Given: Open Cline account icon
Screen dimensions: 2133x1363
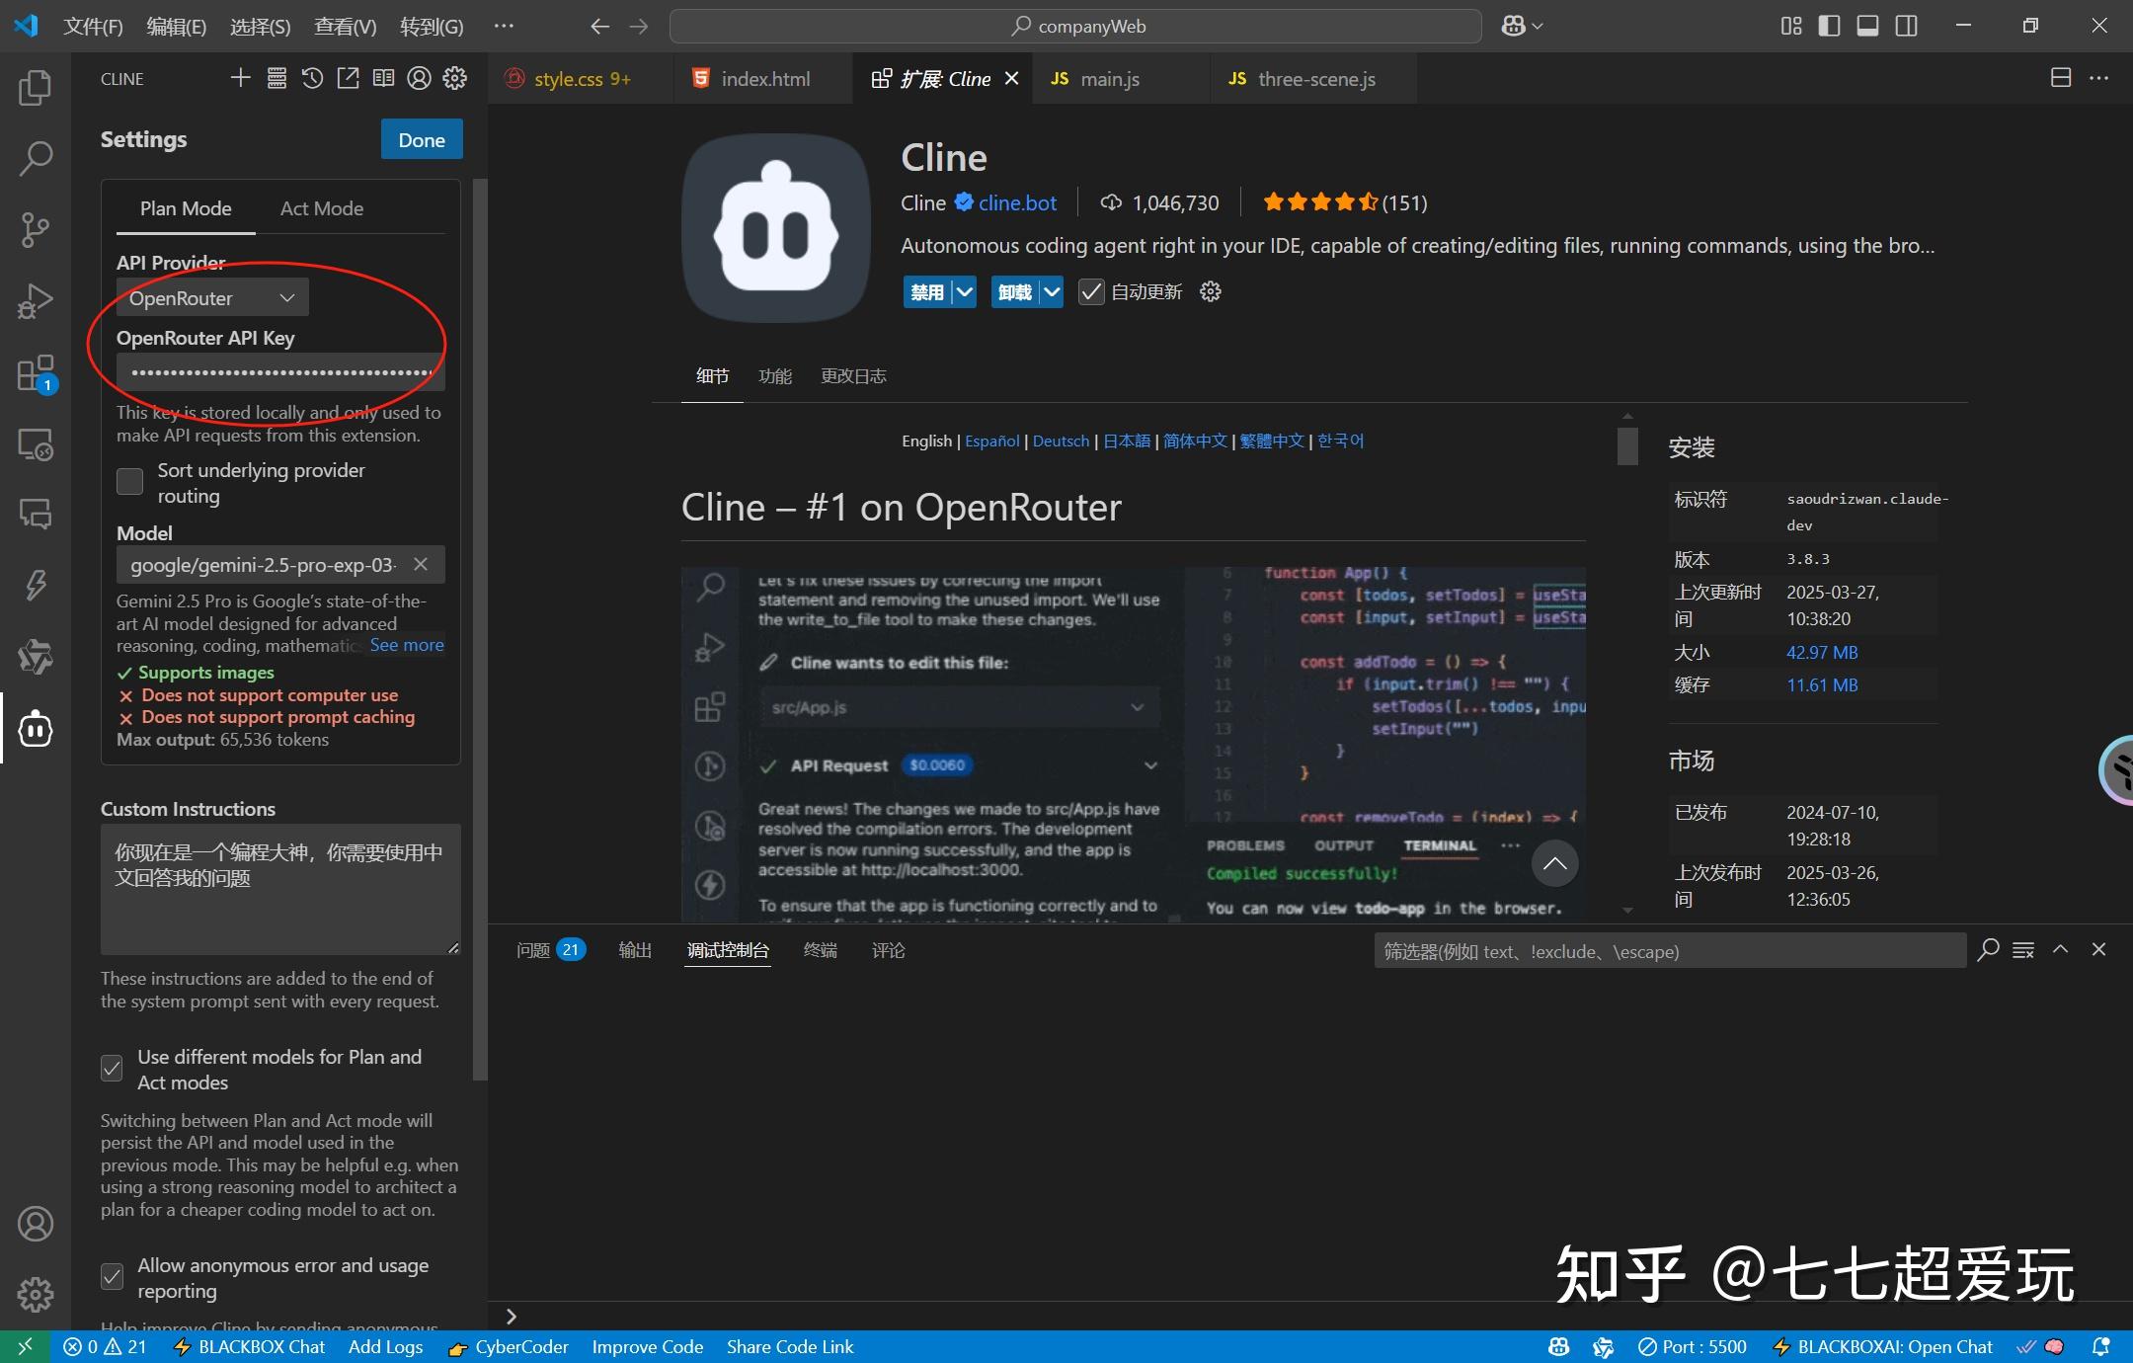Looking at the screenshot, I should pos(420,78).
